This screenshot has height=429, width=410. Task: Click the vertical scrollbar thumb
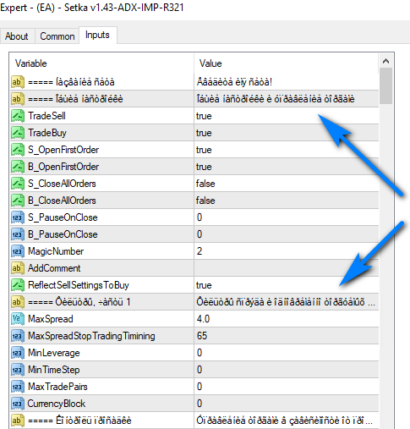coord(385,85)
